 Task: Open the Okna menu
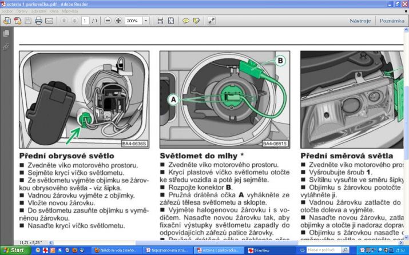(54, 11)
